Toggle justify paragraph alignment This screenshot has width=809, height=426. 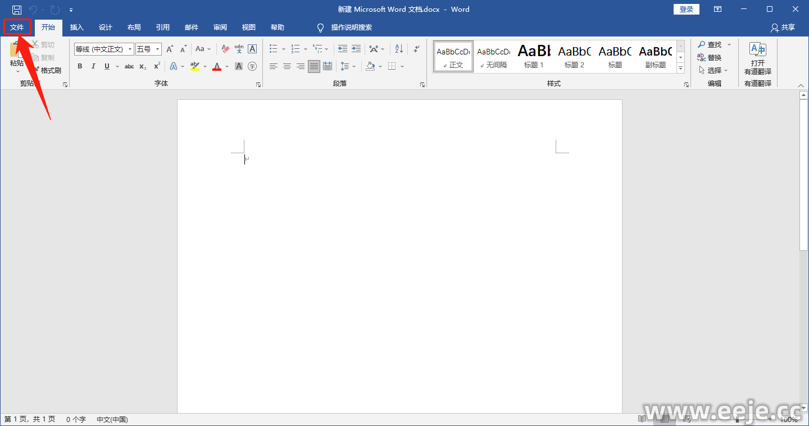pos(313,67)
